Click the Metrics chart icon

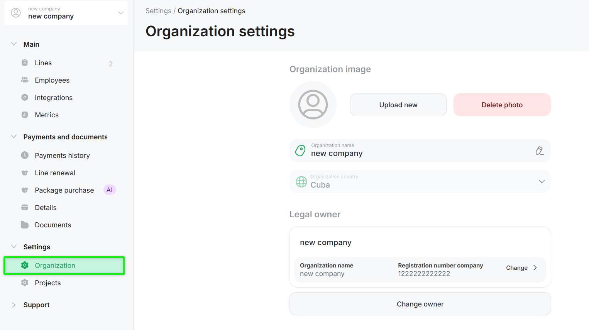click(25, 115)
